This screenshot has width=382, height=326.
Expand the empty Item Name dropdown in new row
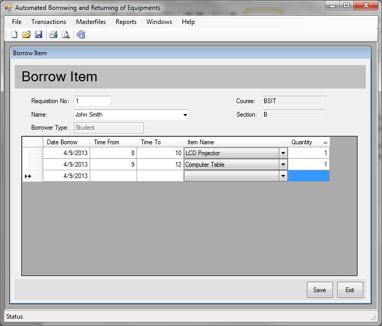tap(283, 176)
